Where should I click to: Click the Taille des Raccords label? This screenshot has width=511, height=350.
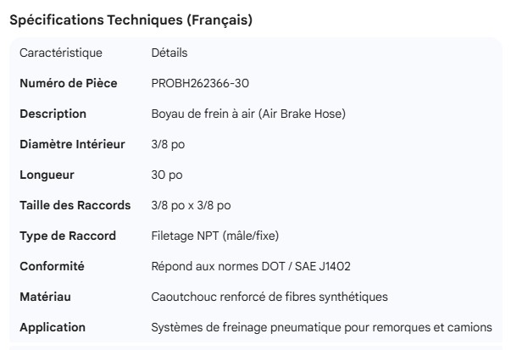tap(75, 205)
